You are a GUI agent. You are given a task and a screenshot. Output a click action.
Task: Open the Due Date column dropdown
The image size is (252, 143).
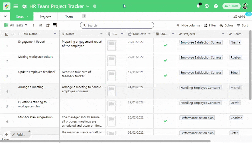(x=150, y=34)
